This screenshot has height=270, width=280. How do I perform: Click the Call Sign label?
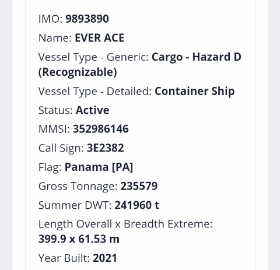61,148
